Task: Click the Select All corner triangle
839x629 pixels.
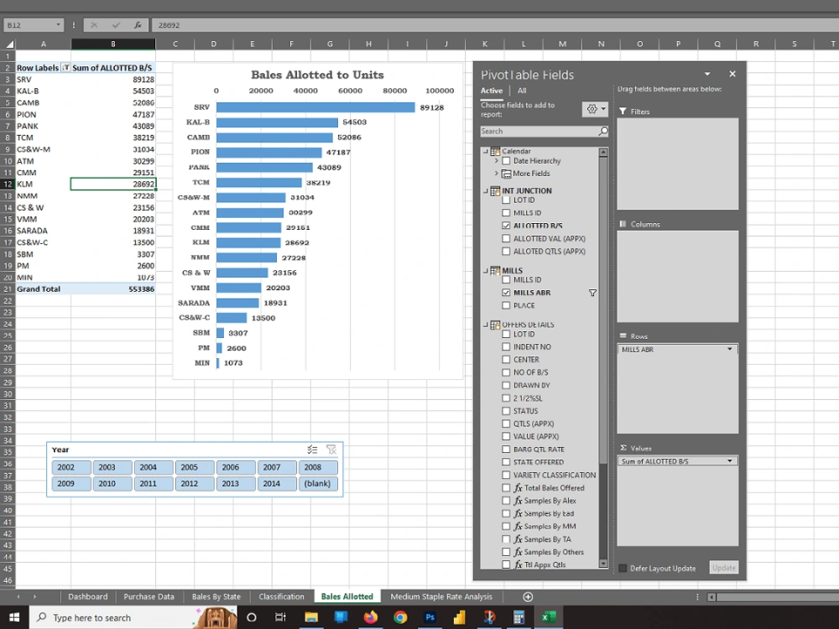Action: [x=9, y=44]
